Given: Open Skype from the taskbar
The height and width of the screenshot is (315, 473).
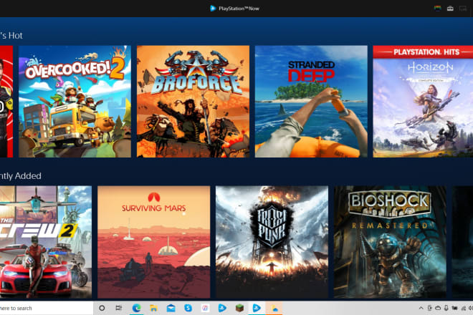Looking at the screenshot, I should point(188,308).
